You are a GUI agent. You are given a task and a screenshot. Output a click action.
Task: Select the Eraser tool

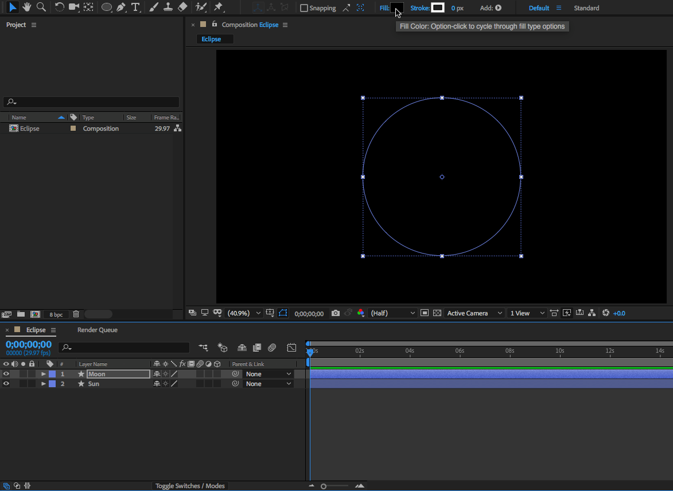(x=182, y=7)
